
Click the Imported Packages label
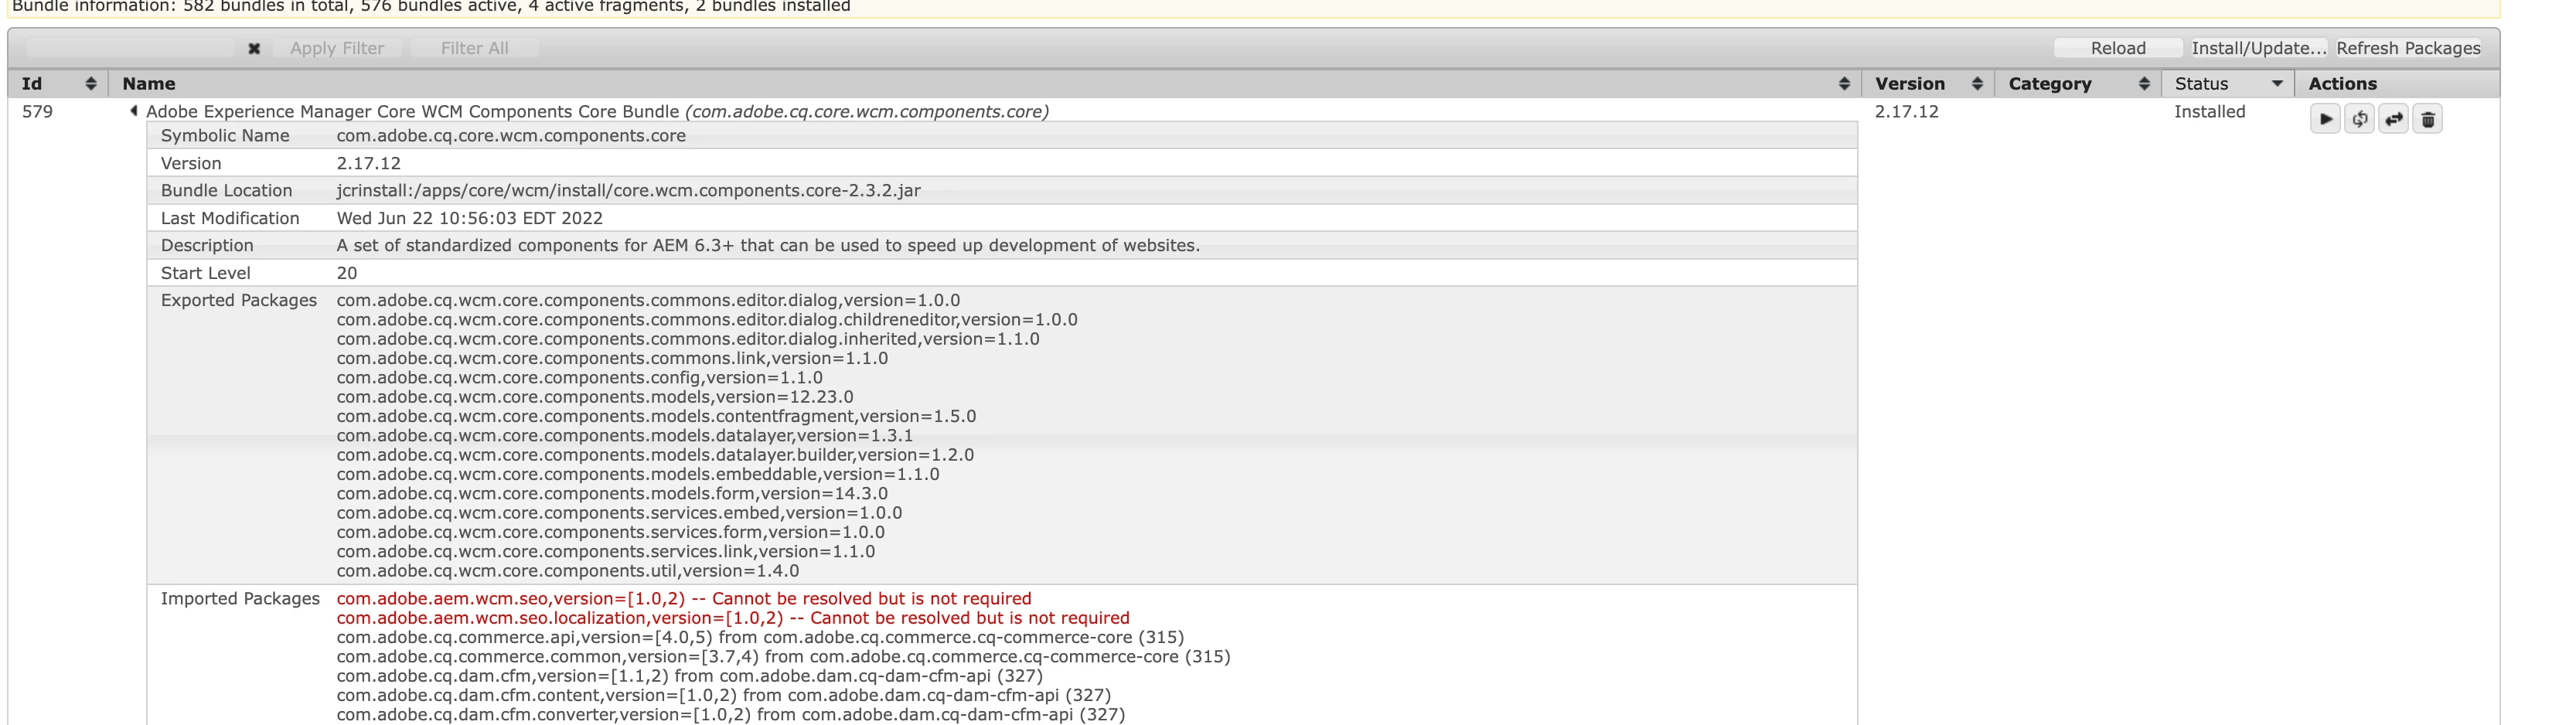point(240,598)
